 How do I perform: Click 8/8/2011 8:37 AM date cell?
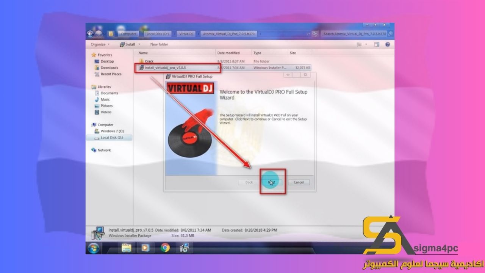(x=231, y=61)
